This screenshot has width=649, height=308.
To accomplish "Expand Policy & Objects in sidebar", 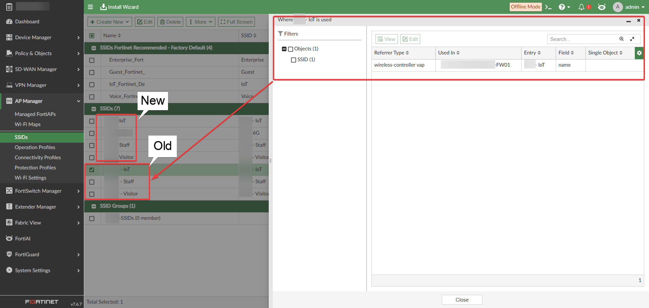I will [x=42, y=53].
